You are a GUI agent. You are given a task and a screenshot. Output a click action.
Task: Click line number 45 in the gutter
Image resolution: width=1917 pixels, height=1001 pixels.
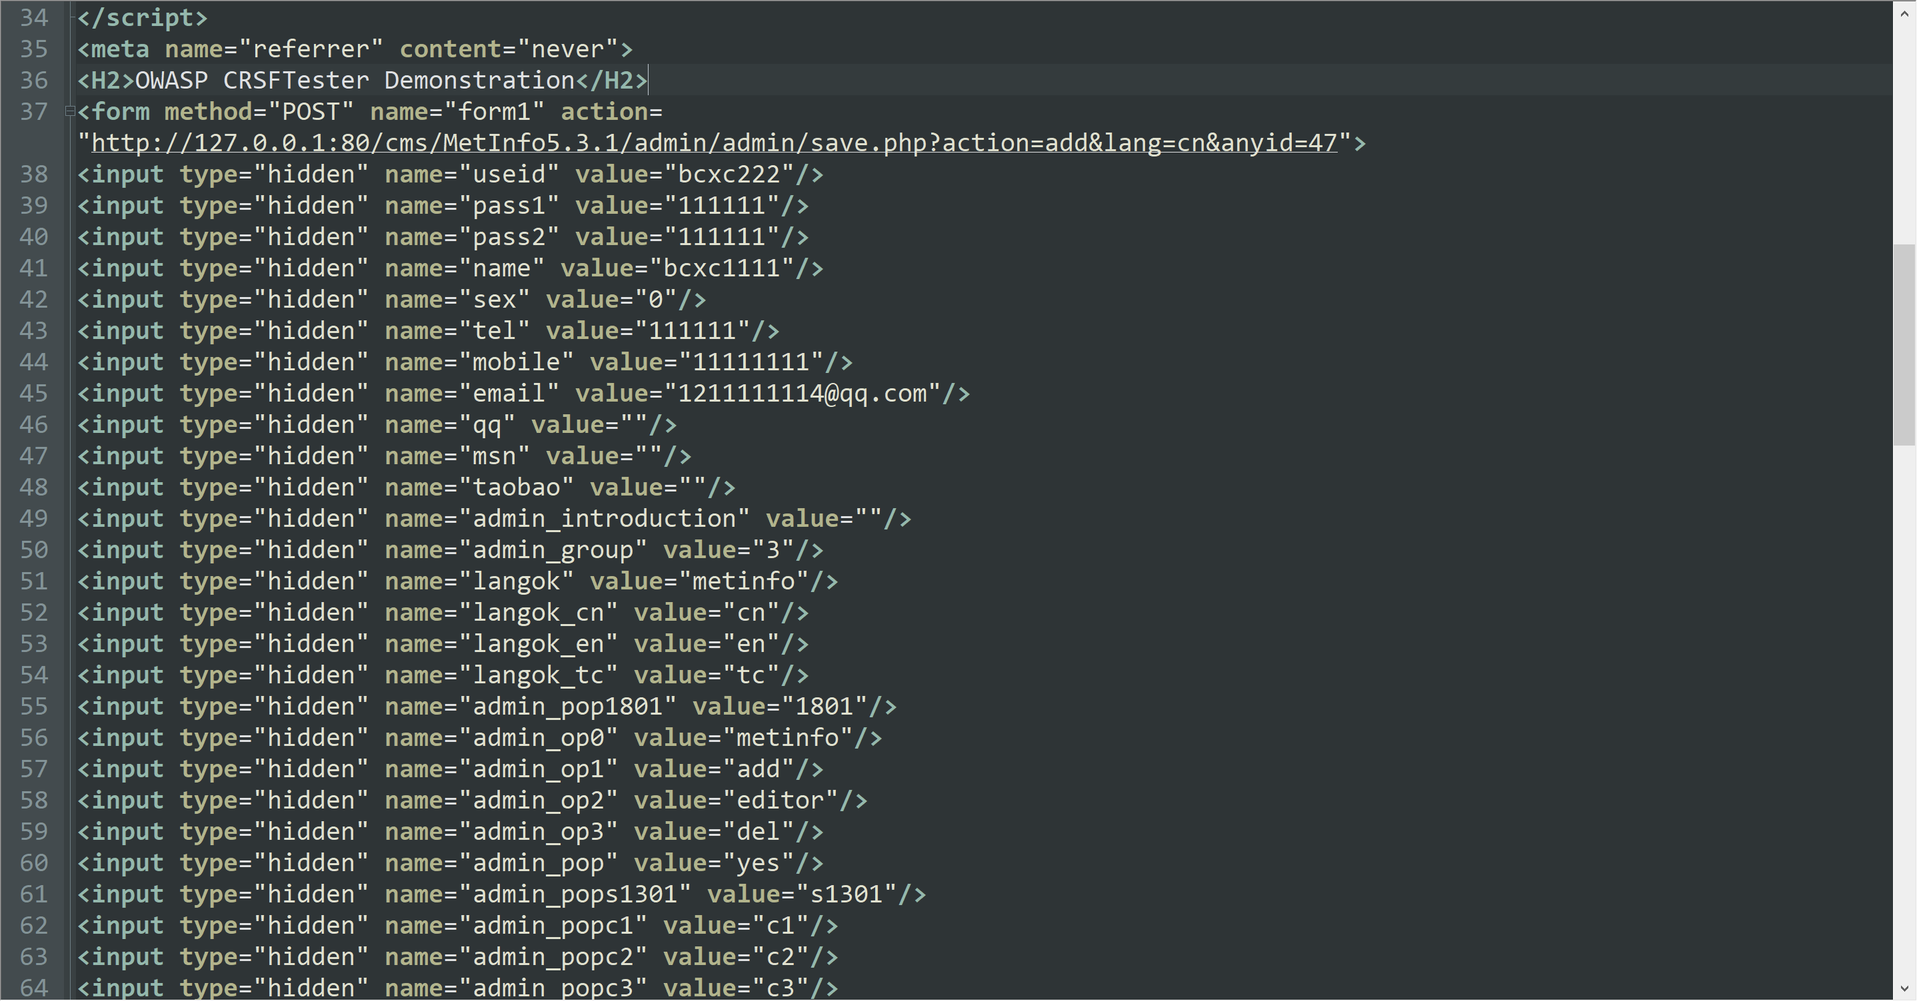click(33, 394)
